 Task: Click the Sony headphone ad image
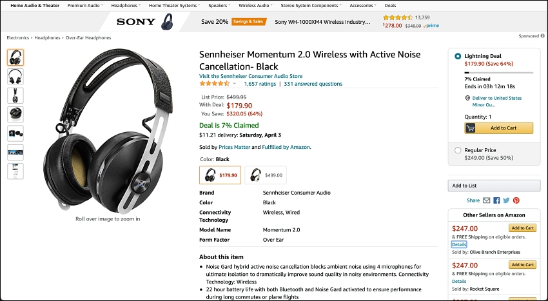point(167,22)
